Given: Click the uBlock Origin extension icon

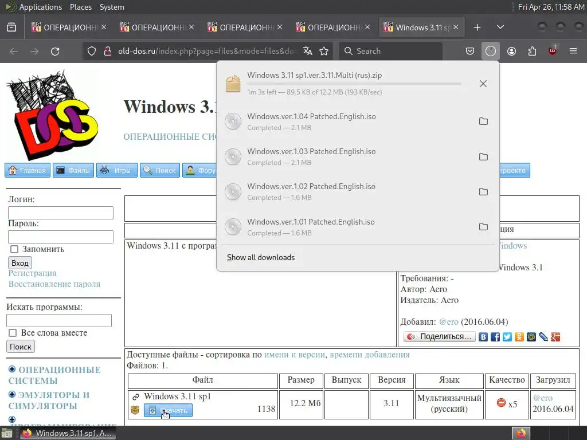Looking at the screenshot, I should pos(553,50).
